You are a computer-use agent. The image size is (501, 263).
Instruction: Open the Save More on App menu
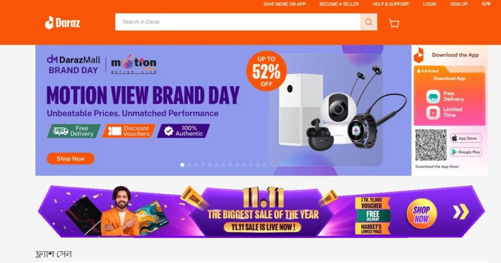tap(284, 4)
